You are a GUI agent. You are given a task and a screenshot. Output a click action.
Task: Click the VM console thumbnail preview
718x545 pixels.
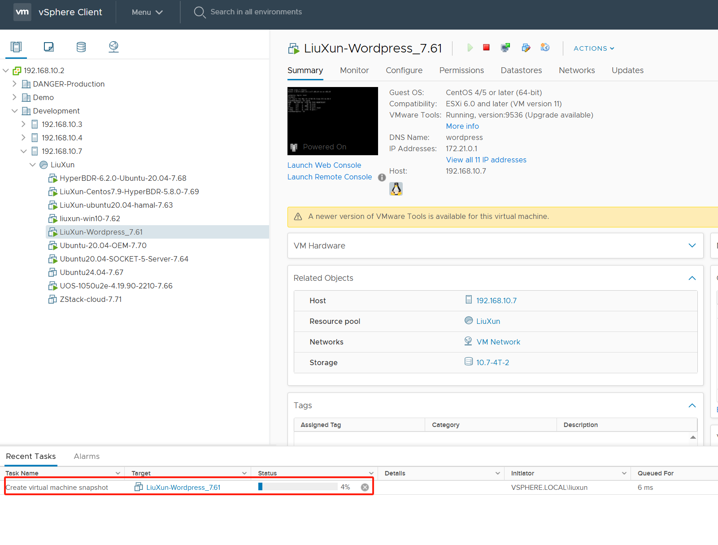[x=333, y=121]
